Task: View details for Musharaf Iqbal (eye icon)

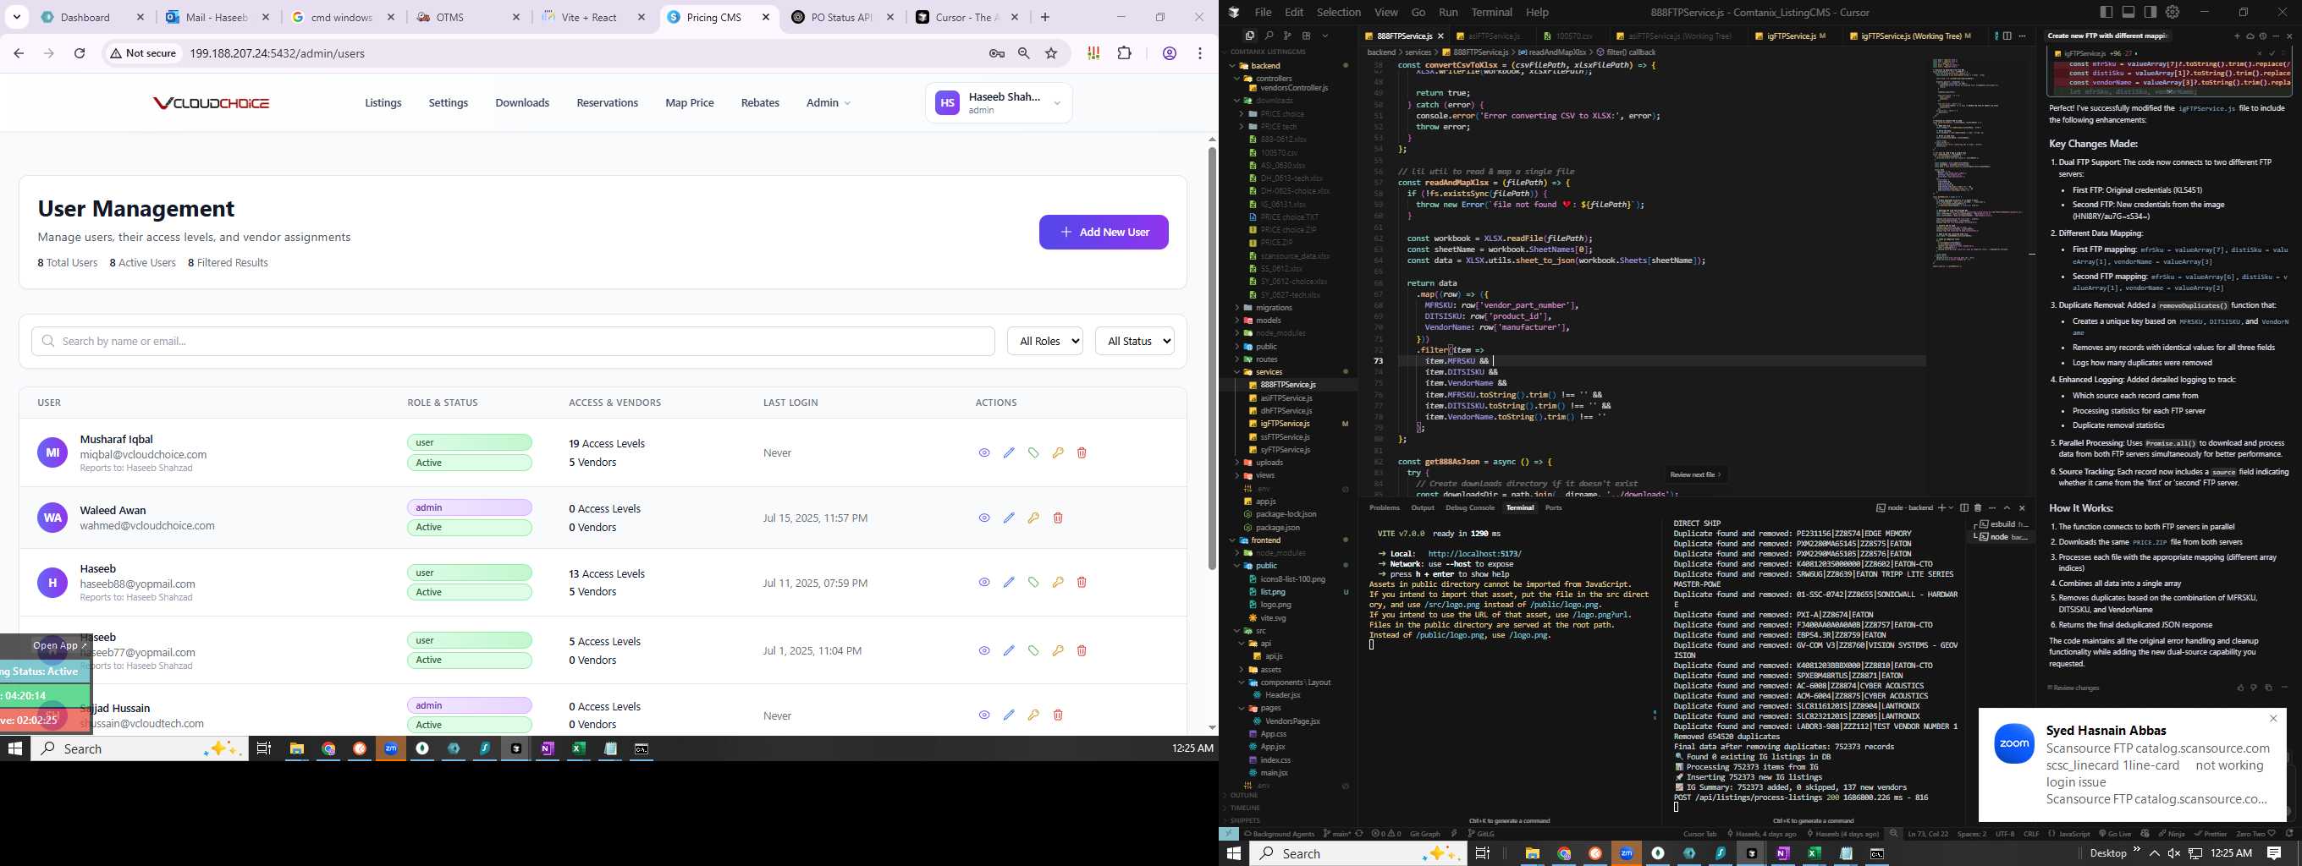Action: (x=984, y=452)
